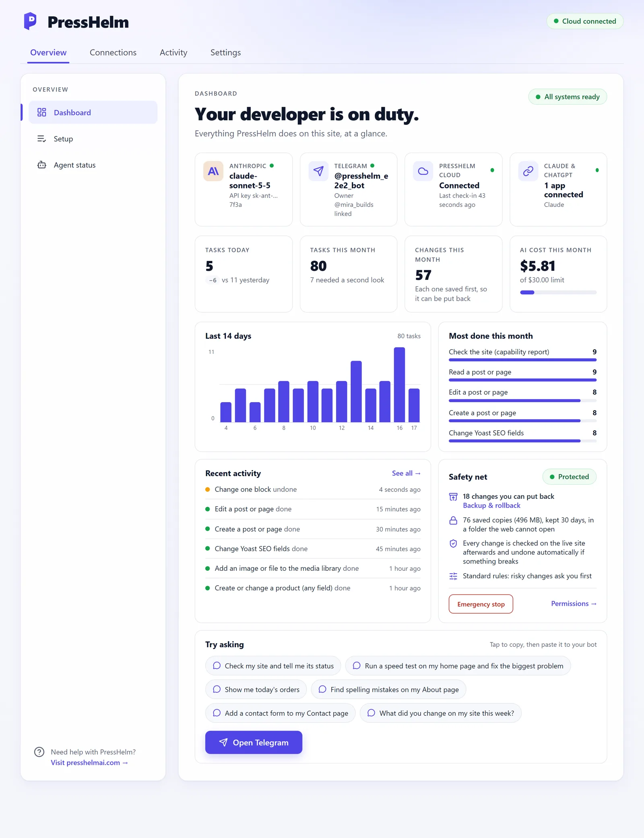Click the lock icon beside saved copies
Viewport: 644px width, 838px height.
tap(453, 520)
